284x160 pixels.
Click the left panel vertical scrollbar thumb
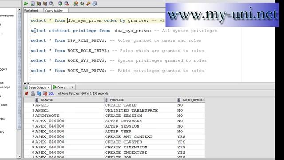point(19,71)
